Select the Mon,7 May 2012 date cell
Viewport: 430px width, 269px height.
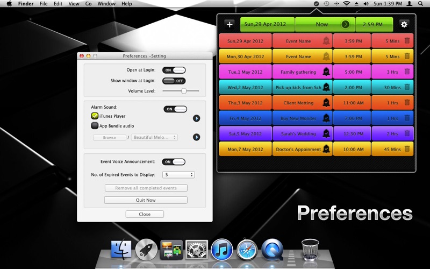[246, 150]
